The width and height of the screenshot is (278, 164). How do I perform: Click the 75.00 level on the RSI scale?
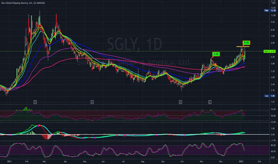(273, 109)
